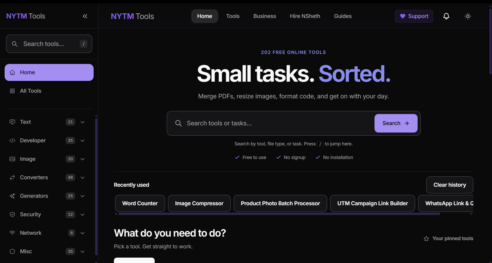
Task: Open Your pinned tools link
Action: [x=448, y=239]
